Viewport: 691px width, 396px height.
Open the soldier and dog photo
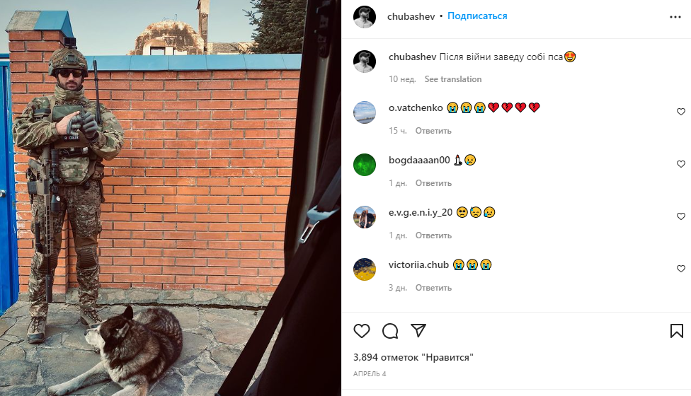[171, 198]
